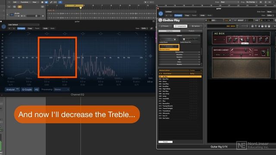Select the Matched Cabinet component thumbnail

[169, 47]
